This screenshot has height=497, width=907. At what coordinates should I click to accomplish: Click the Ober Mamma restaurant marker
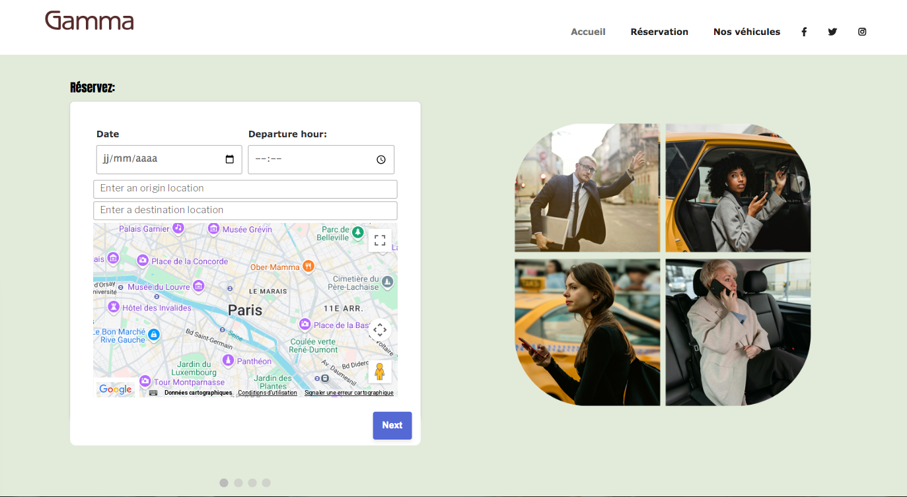tap(308, 267)
